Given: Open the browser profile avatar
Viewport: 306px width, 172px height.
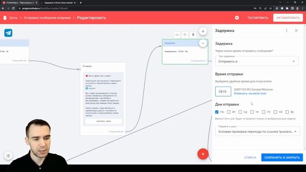Looking at the screenshot, I should pyautogui.click(x=297, y=9).
